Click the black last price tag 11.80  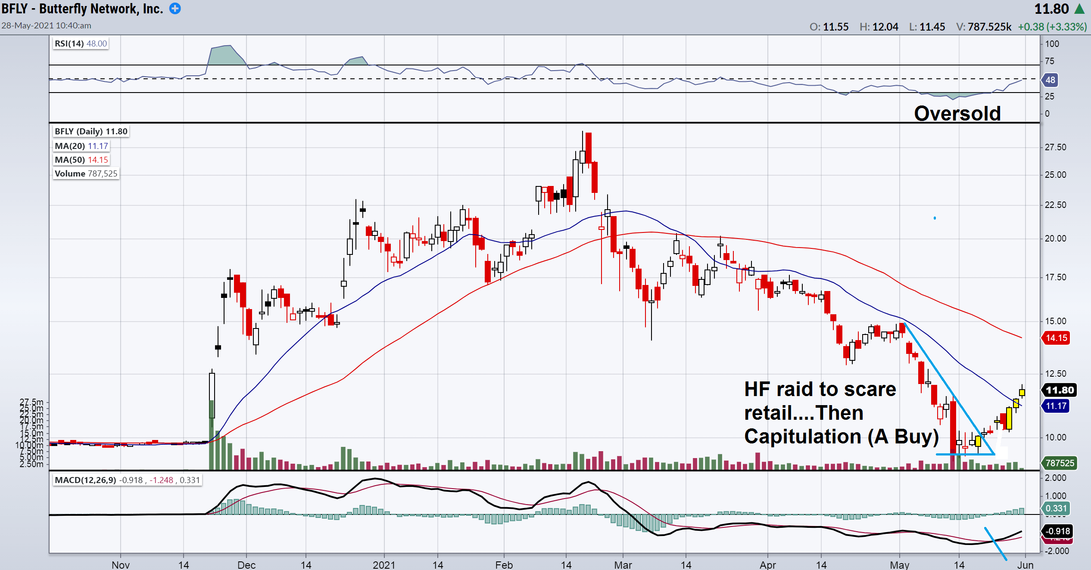(1059, 390)
